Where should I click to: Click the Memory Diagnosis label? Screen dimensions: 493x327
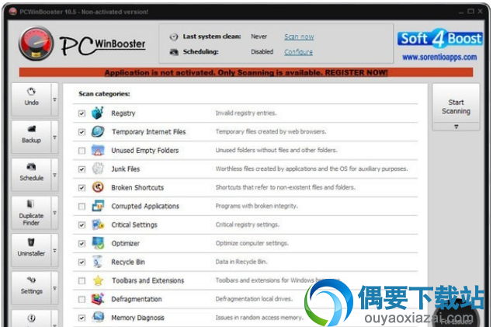click(x=137, y=318)
